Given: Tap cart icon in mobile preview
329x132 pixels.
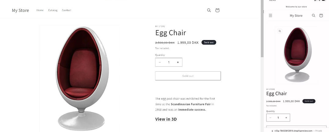Looking at the screenshot, I should pyautogui.click(x=321, y=15).
